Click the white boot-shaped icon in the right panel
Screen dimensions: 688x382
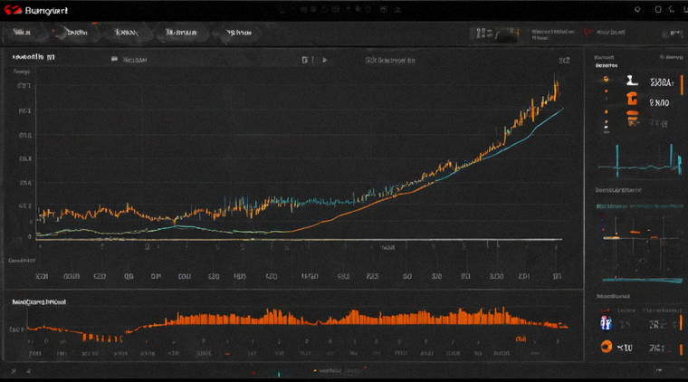tap(632, 80)
